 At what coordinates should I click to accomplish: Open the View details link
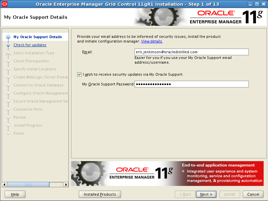point(152,41)
